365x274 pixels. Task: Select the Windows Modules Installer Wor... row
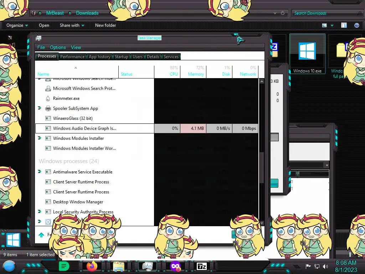(x=146, y=148)
